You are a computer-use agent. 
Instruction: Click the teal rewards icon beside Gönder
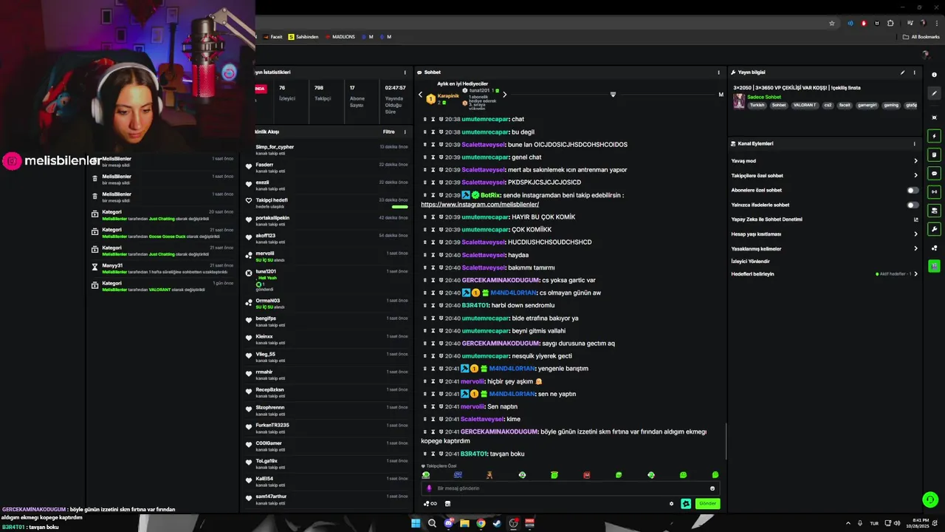click(x=686, y=504)
